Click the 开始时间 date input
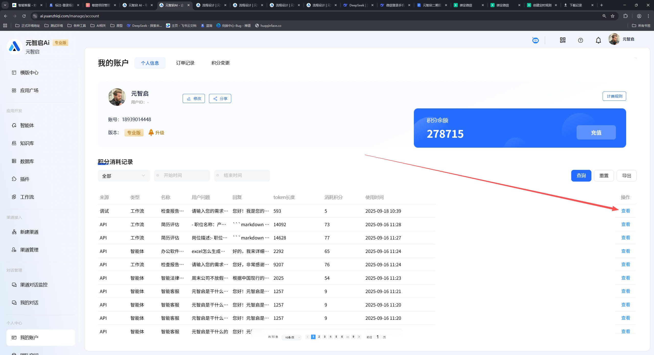 point(182,175)
